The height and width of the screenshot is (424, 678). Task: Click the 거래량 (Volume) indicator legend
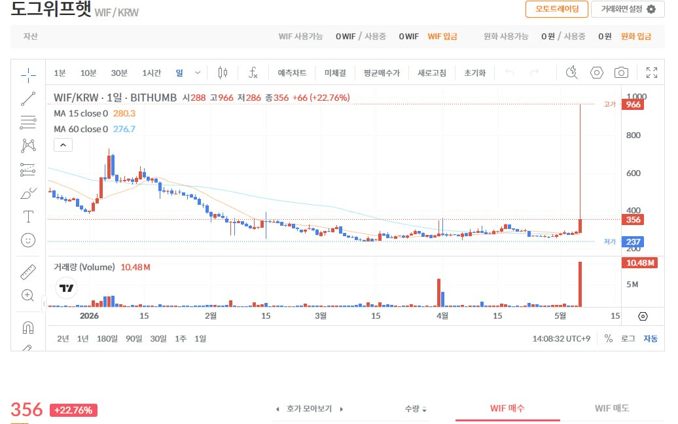click(101, 267)
